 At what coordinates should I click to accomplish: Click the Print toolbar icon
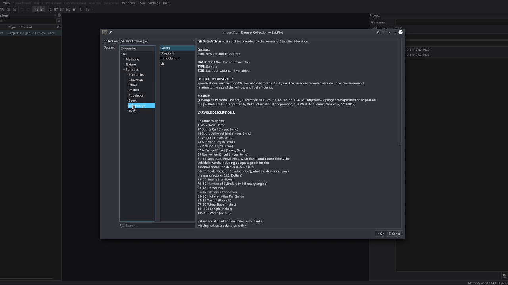(8, 9)
